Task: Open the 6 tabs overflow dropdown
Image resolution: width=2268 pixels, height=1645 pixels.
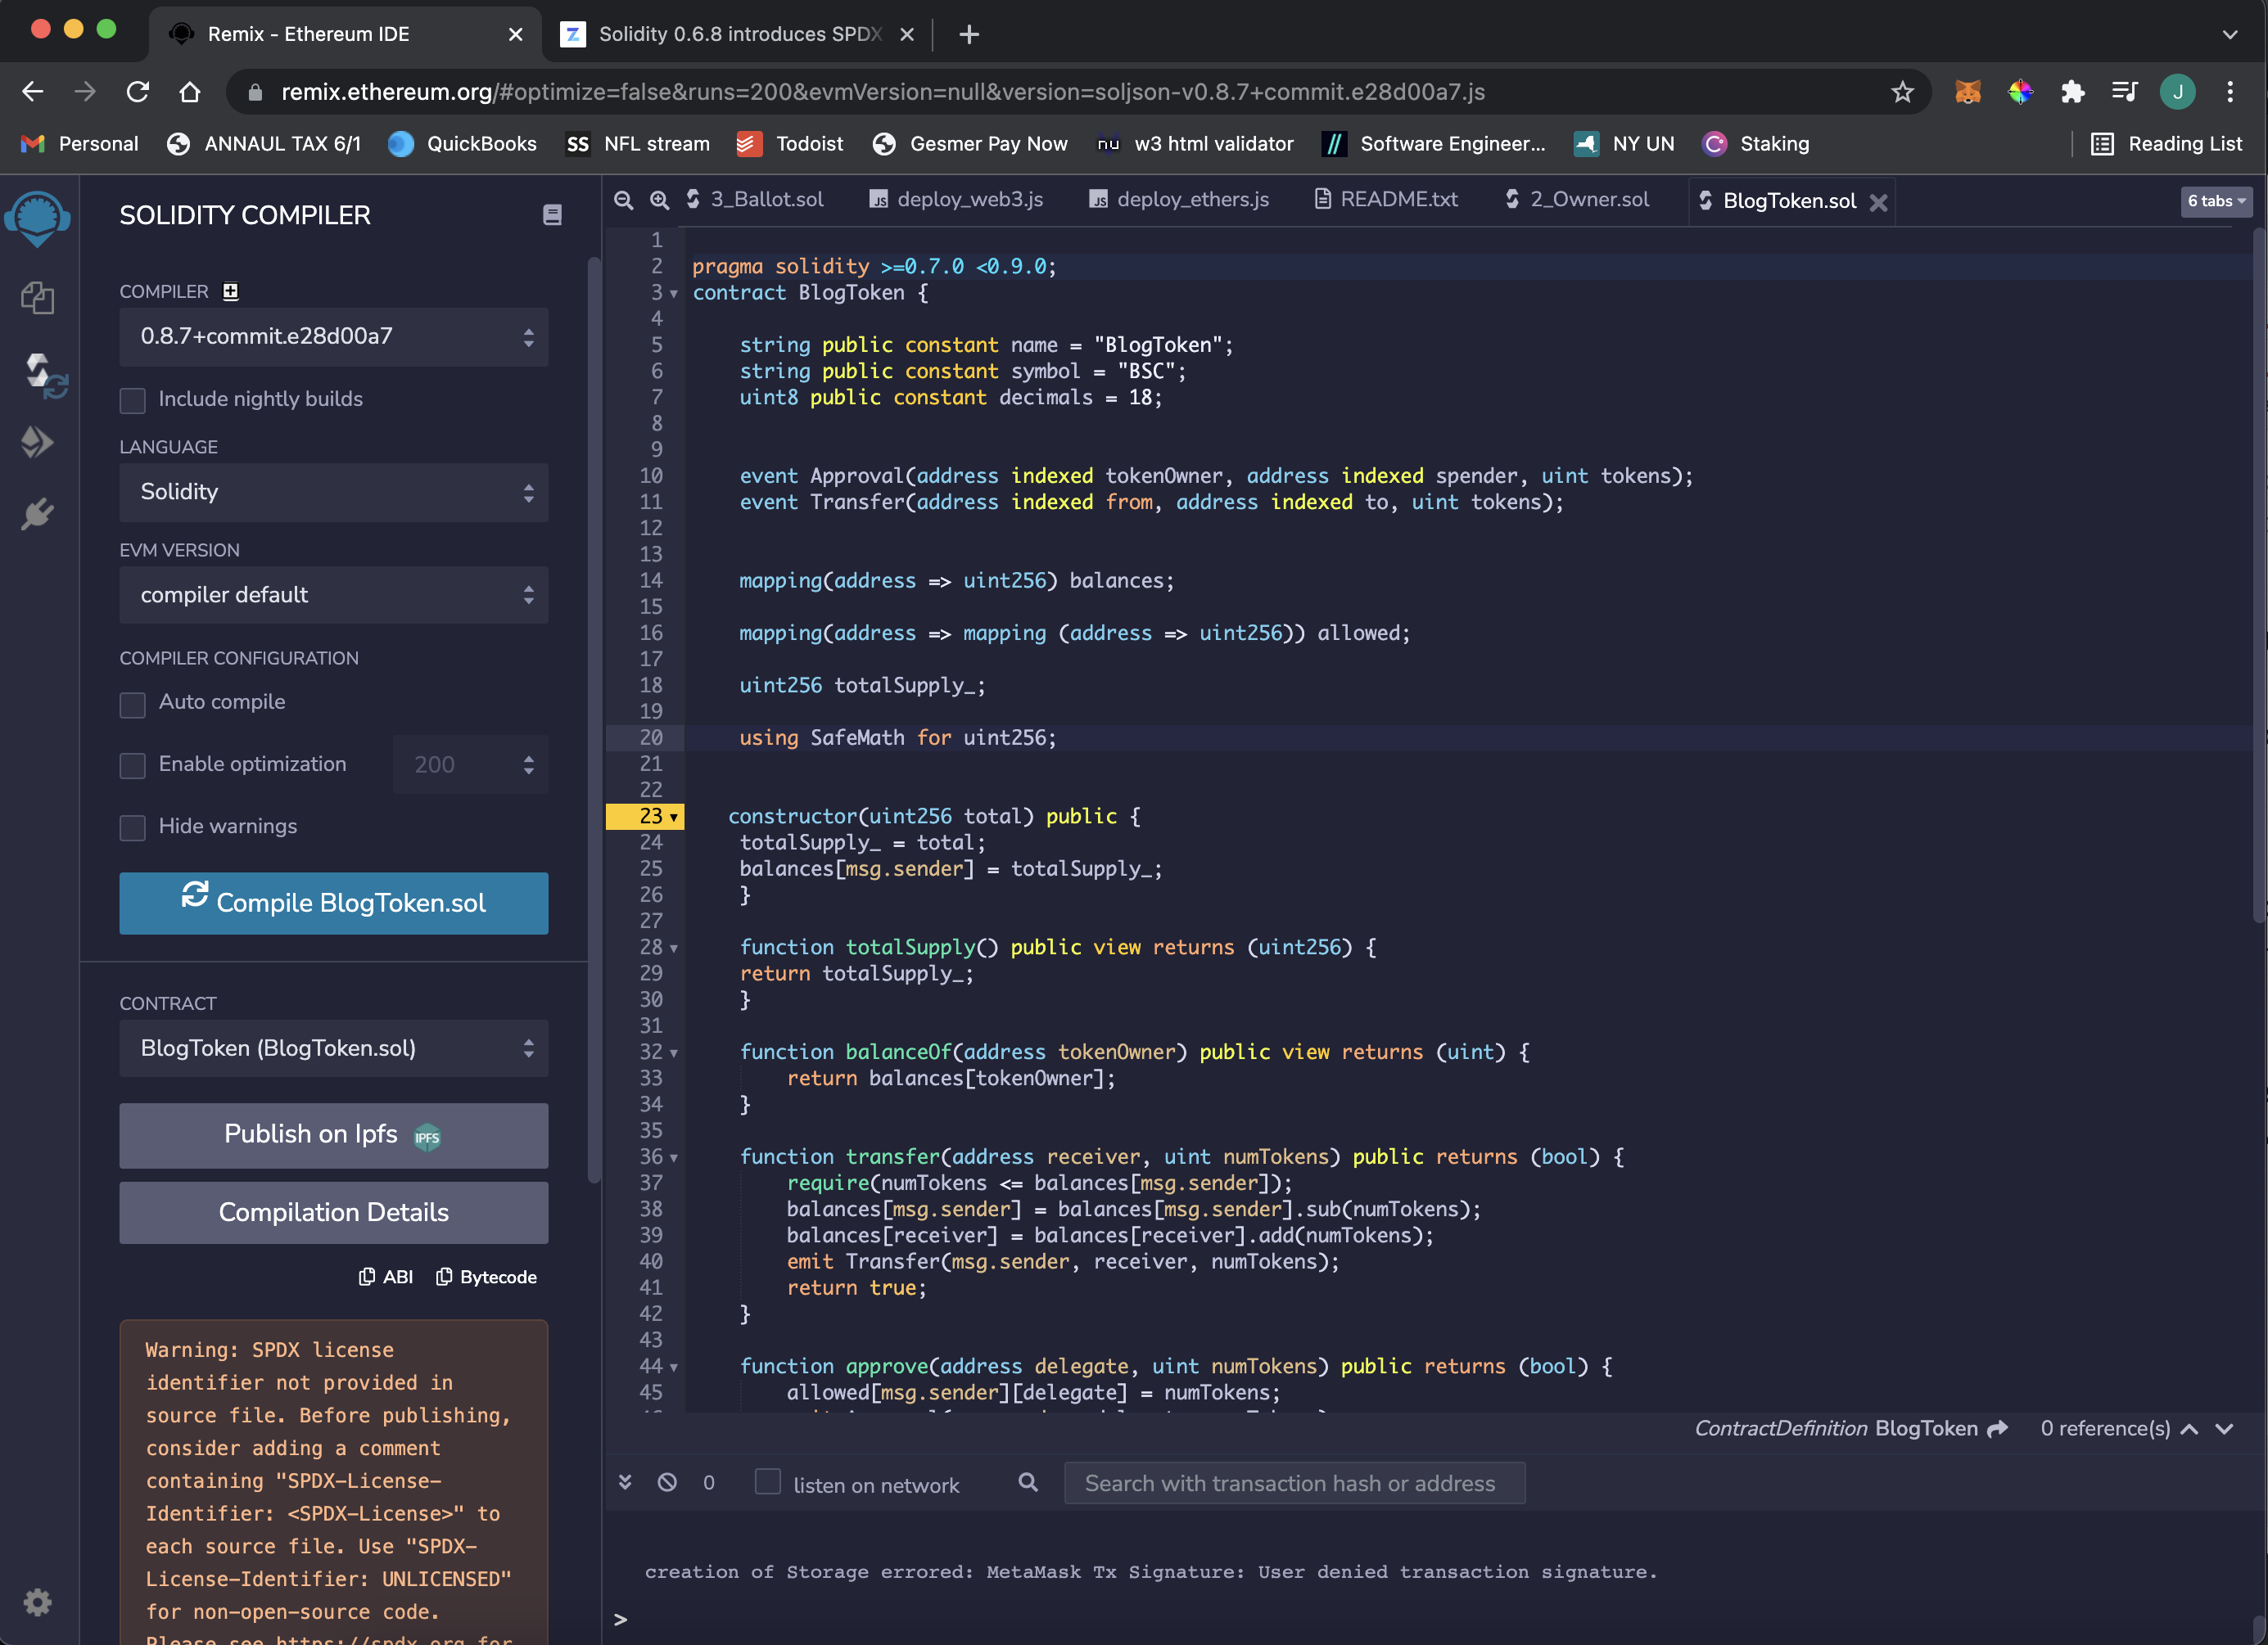Action: [2215, 201]
